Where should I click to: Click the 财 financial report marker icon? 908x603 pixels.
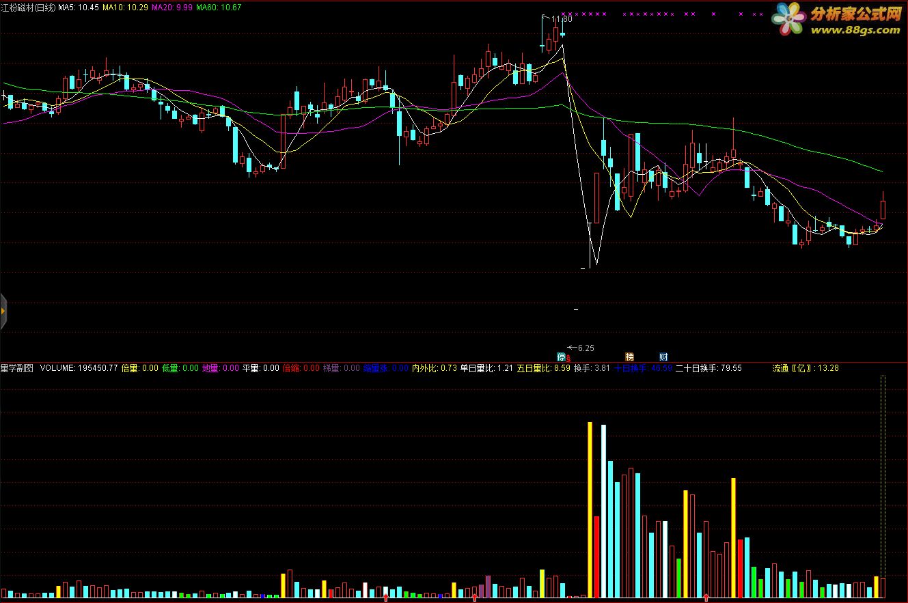coord(663,356)
